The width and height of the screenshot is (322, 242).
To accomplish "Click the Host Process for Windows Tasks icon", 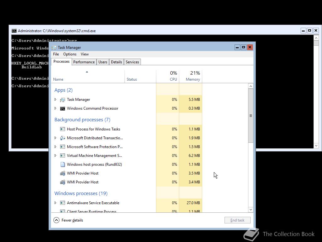I will (x=63, y=129).
